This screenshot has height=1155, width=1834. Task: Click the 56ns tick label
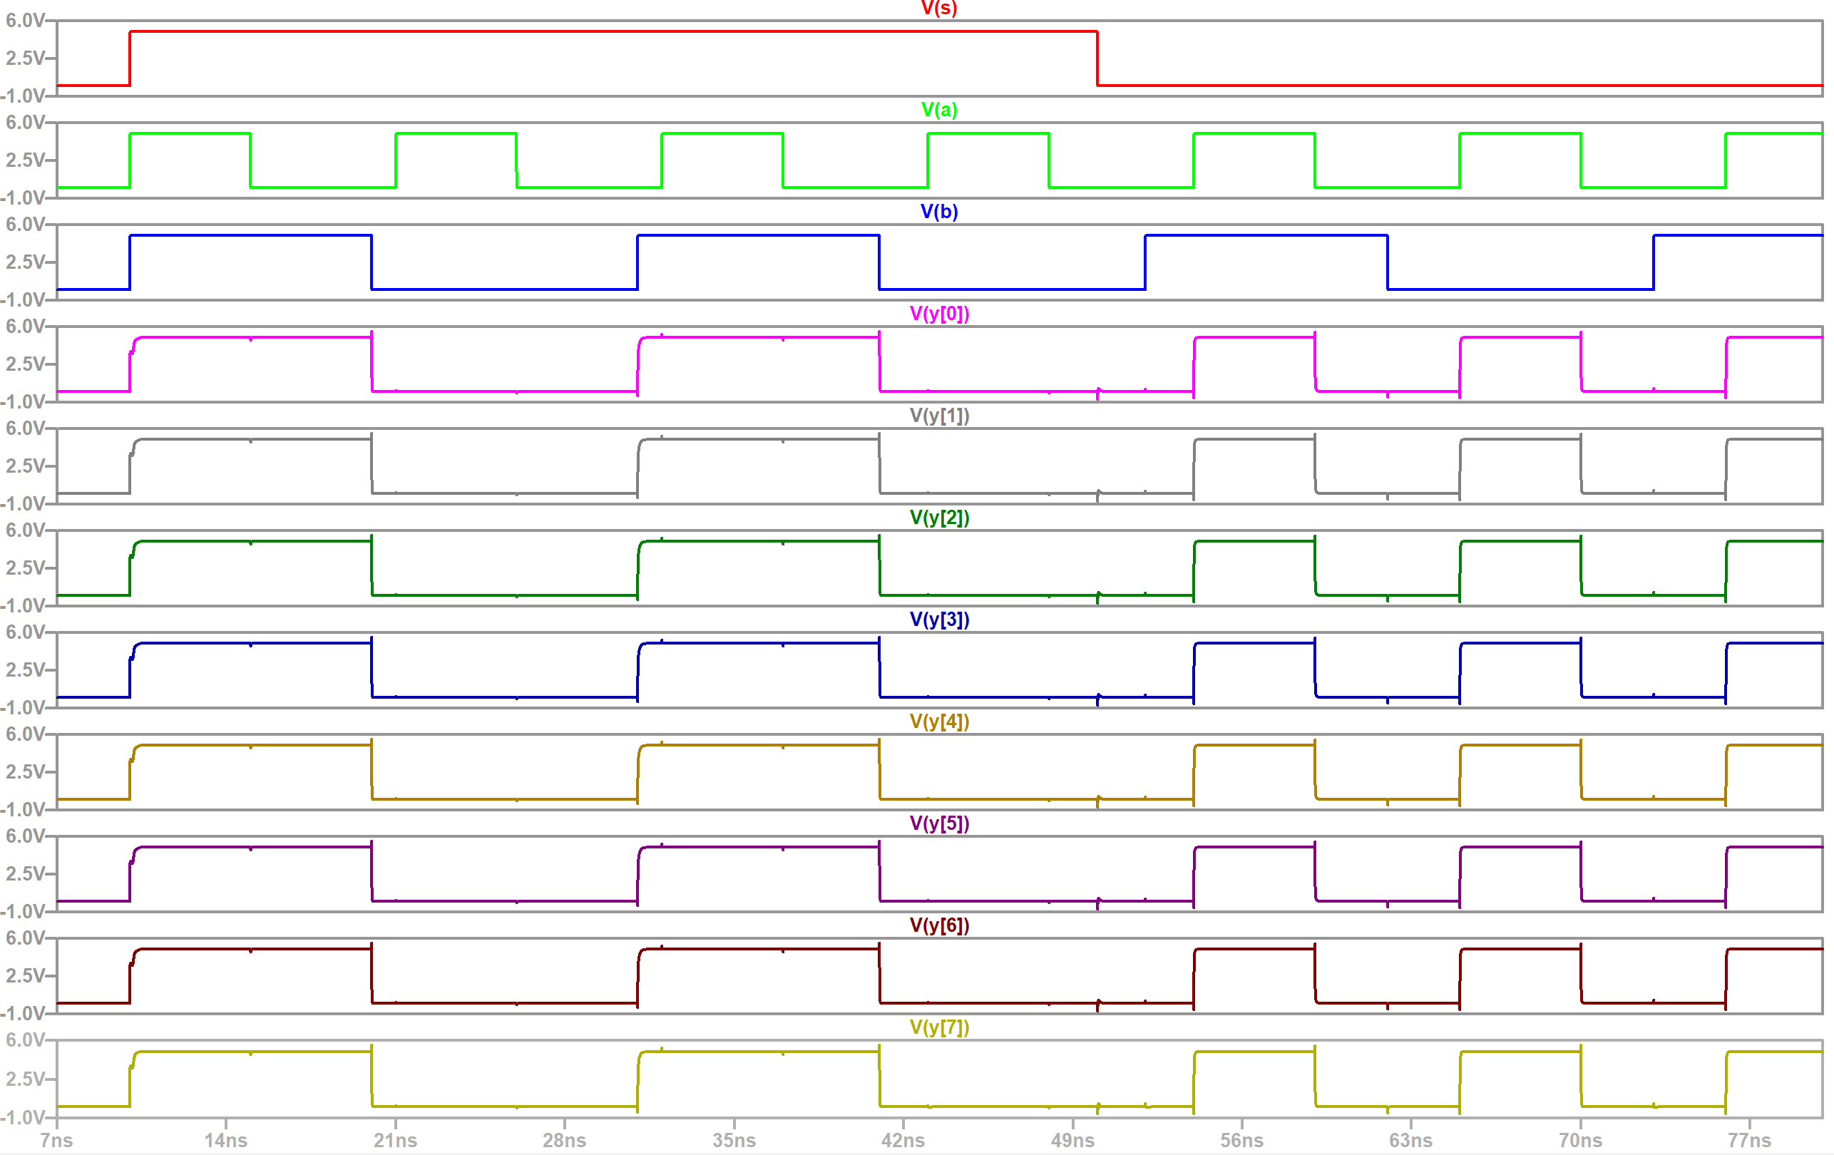pos(1241,1141)
